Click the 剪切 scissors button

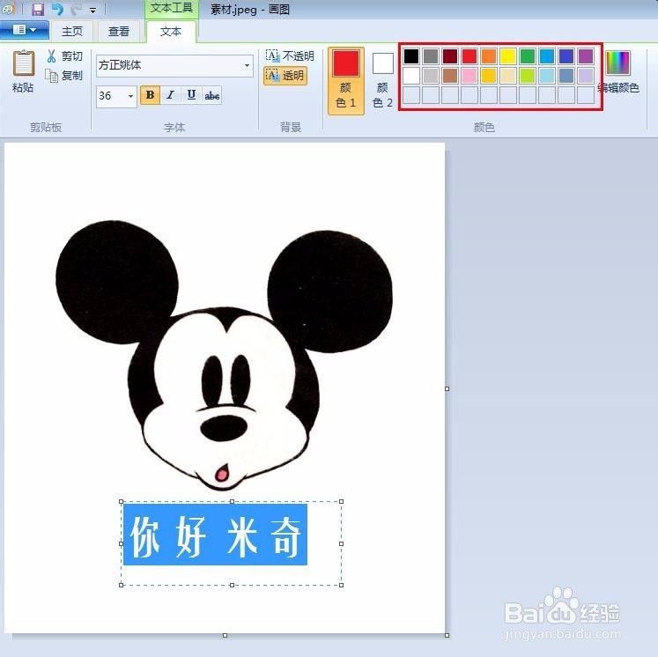(x=64, y=55)
